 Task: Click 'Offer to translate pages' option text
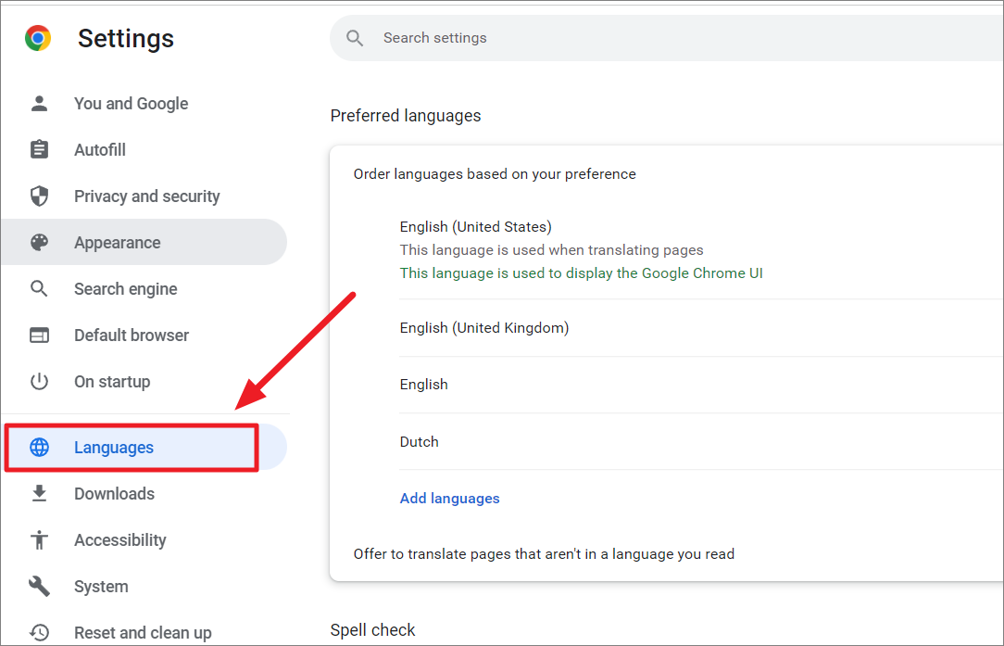(544, 553)
